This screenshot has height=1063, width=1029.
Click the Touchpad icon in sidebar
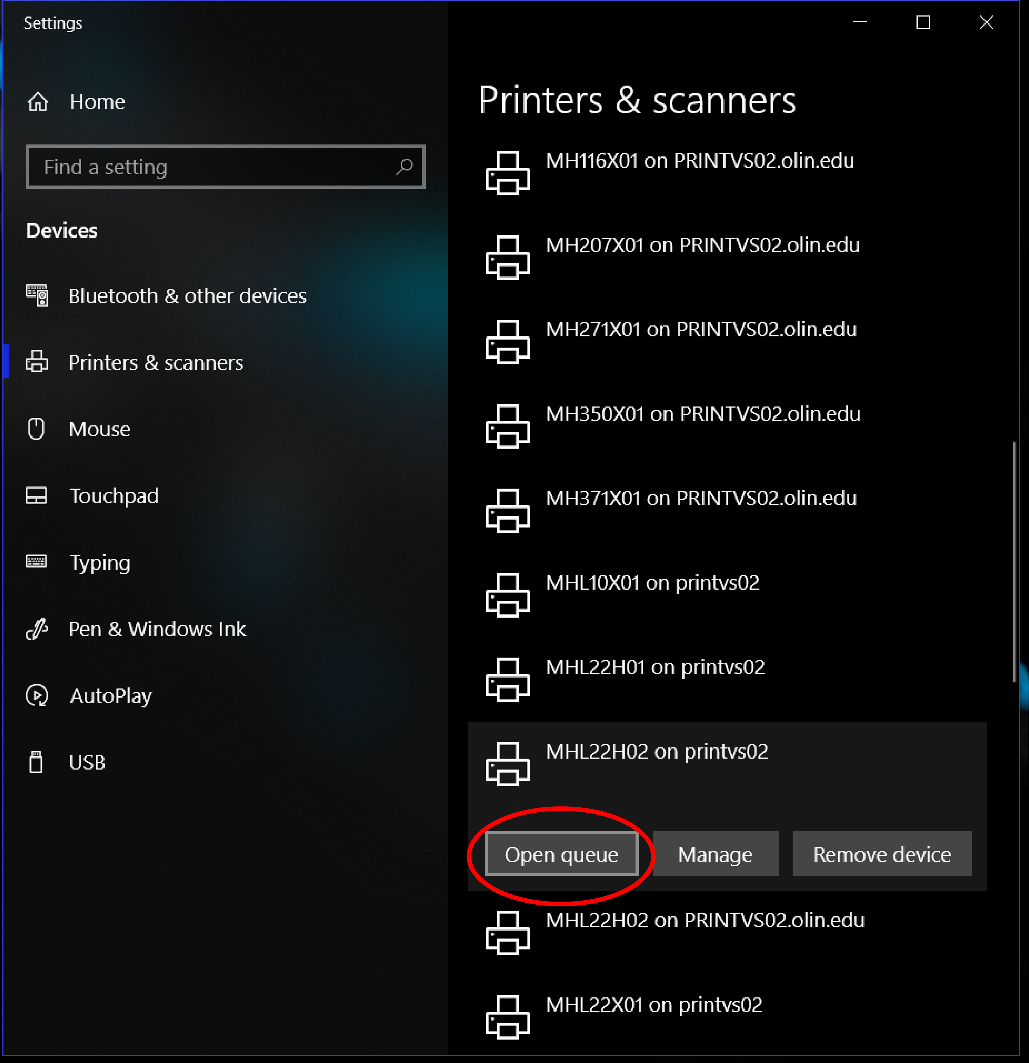(36, 495)
